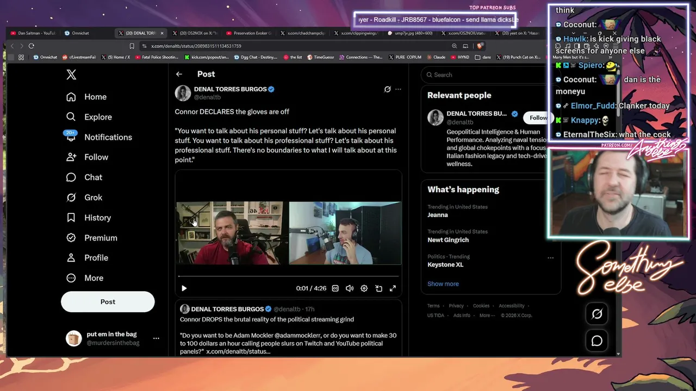Open Notifications with 20+ badge
The width and height of the screenshot is (696, 391).
point(98,137)
